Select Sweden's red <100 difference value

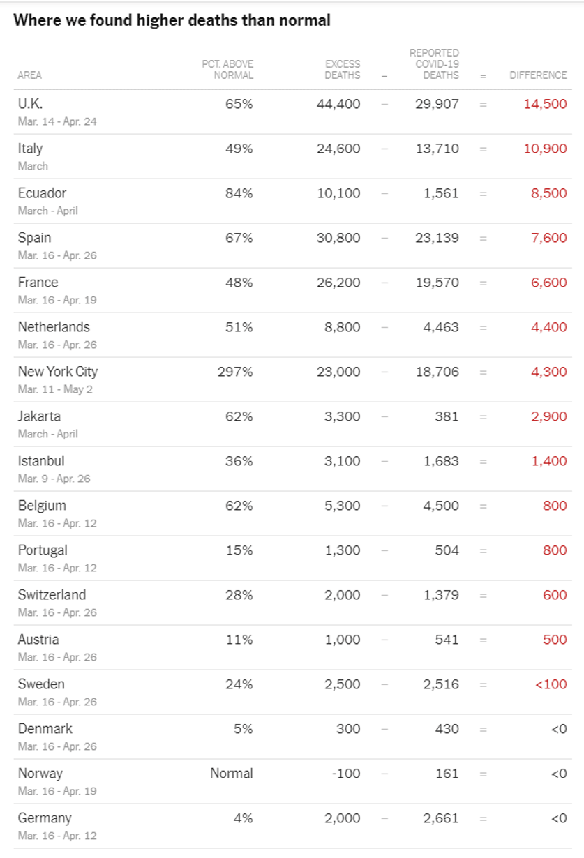pyautogui.click(x=551, y=684)
